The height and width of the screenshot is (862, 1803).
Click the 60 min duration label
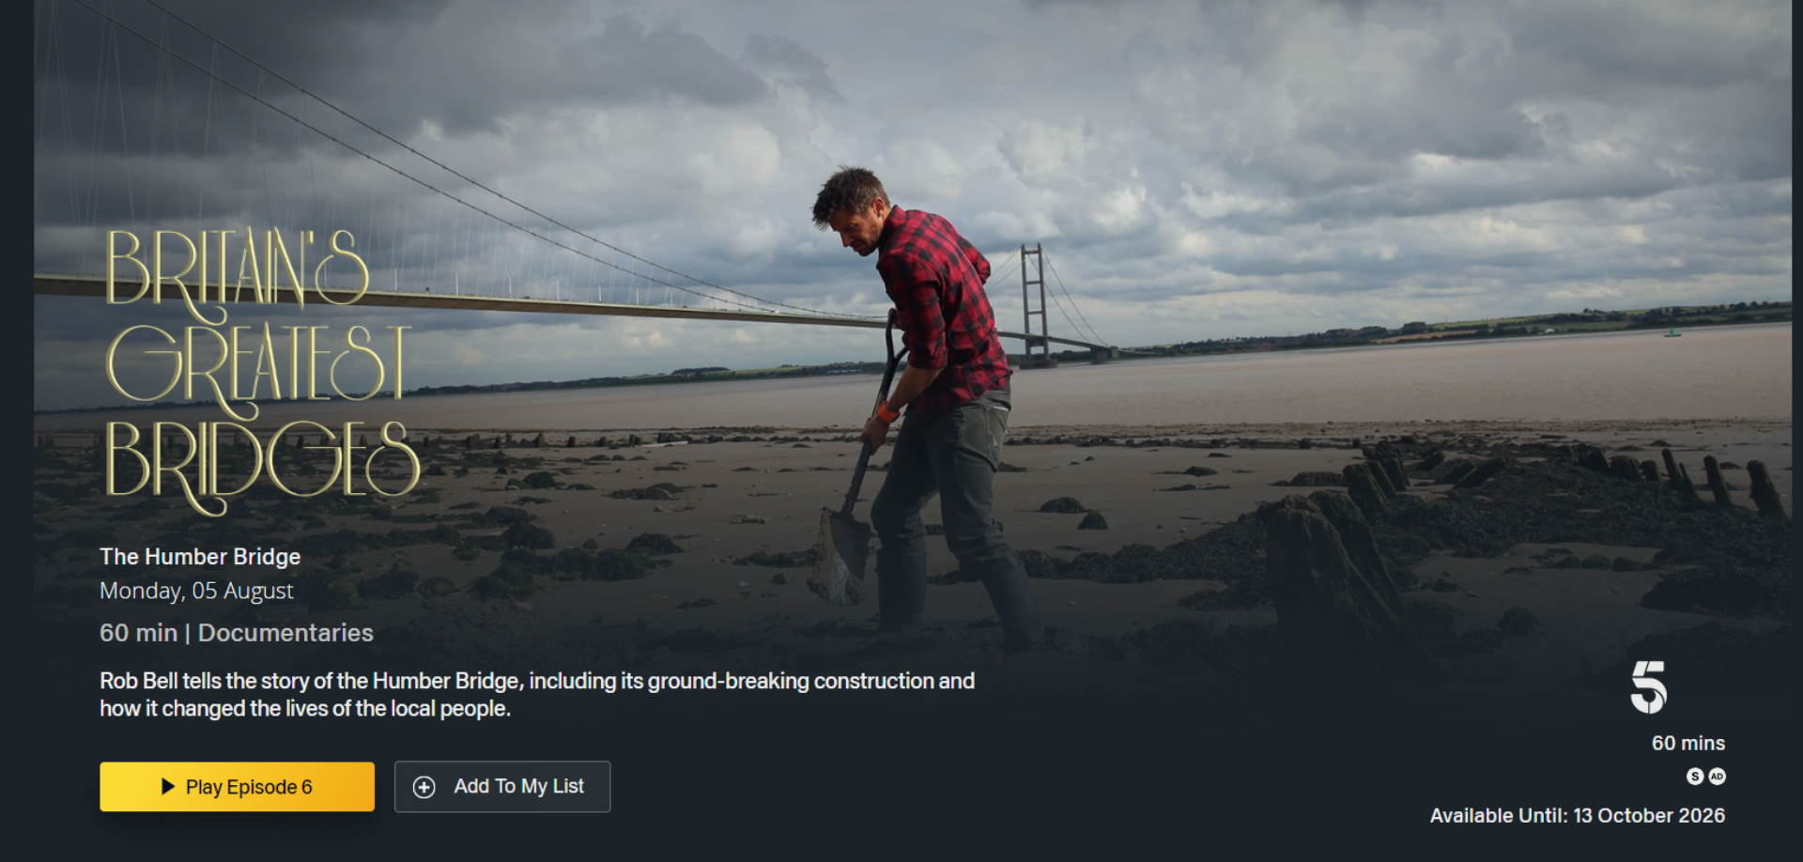point(139,633)
